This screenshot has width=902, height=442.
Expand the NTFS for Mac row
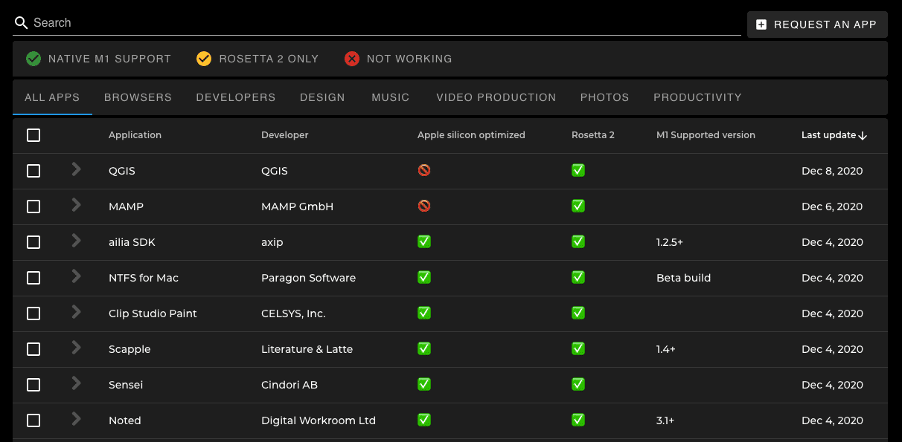[76, 276]
